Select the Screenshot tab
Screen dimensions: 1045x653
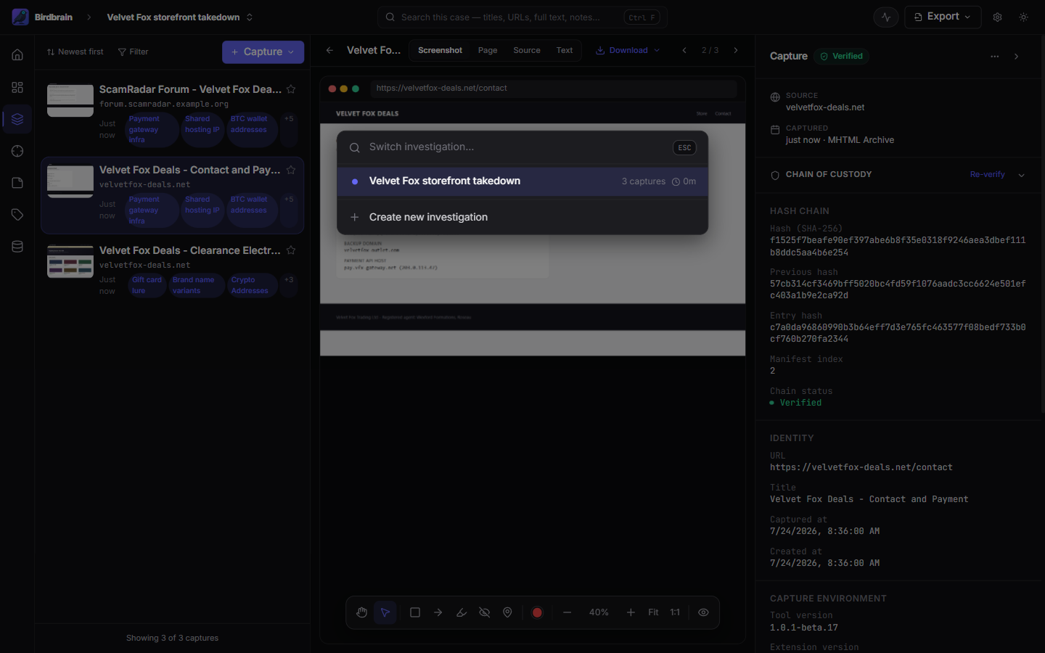tap(440, 50)
